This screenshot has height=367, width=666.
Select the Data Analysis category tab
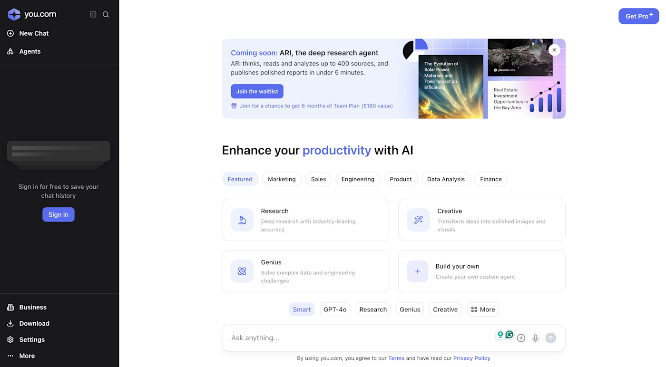446,179
